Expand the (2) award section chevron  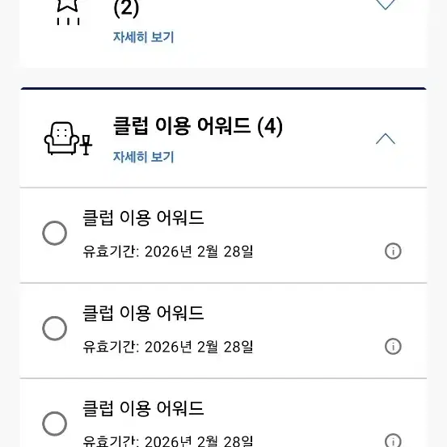(386, 5)
